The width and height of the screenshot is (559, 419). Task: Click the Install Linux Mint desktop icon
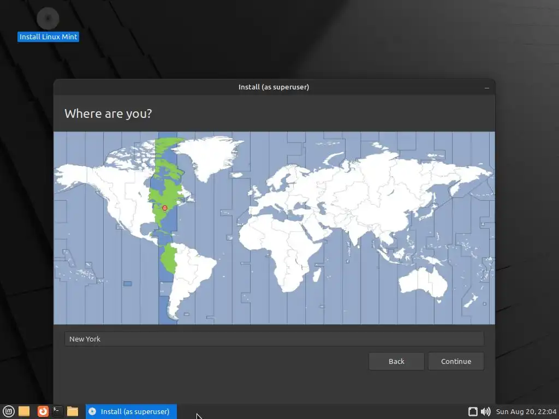[x=48, y=18]
